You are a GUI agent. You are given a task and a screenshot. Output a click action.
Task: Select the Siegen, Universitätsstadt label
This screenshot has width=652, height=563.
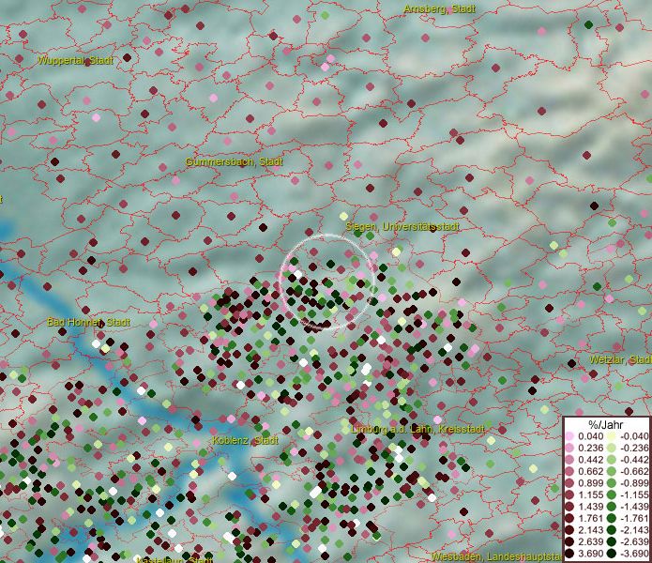tap(402, 227)
